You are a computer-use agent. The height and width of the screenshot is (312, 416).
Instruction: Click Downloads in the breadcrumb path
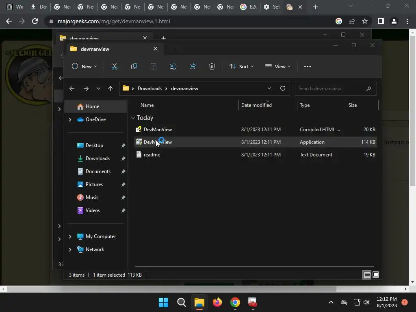(149, 89)
